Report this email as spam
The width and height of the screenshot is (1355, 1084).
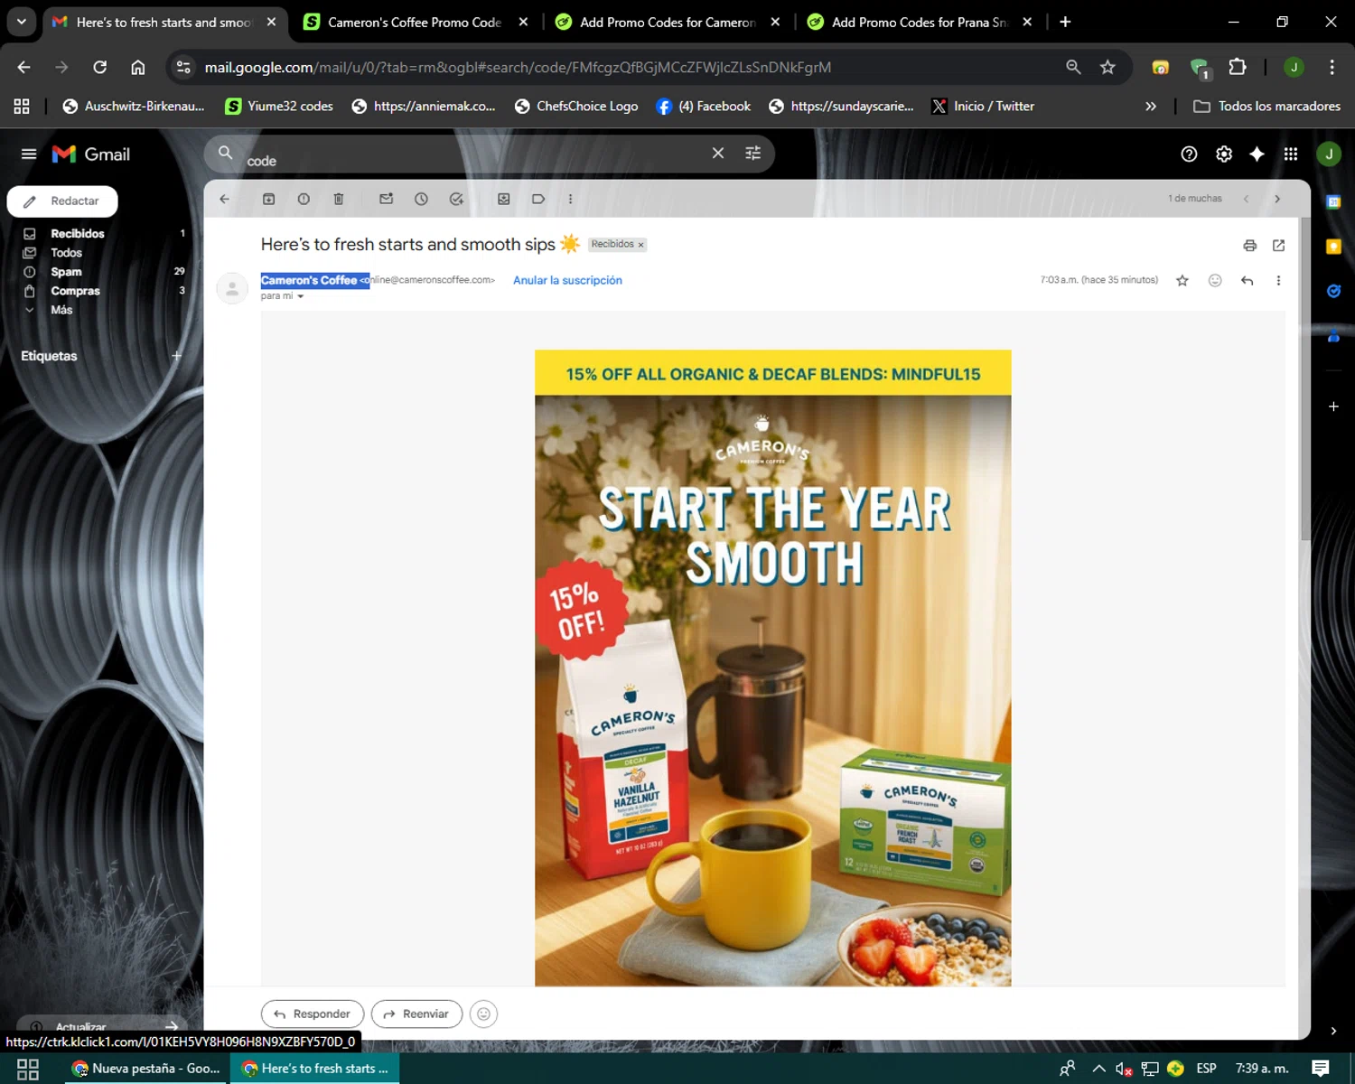coord(304,199)
